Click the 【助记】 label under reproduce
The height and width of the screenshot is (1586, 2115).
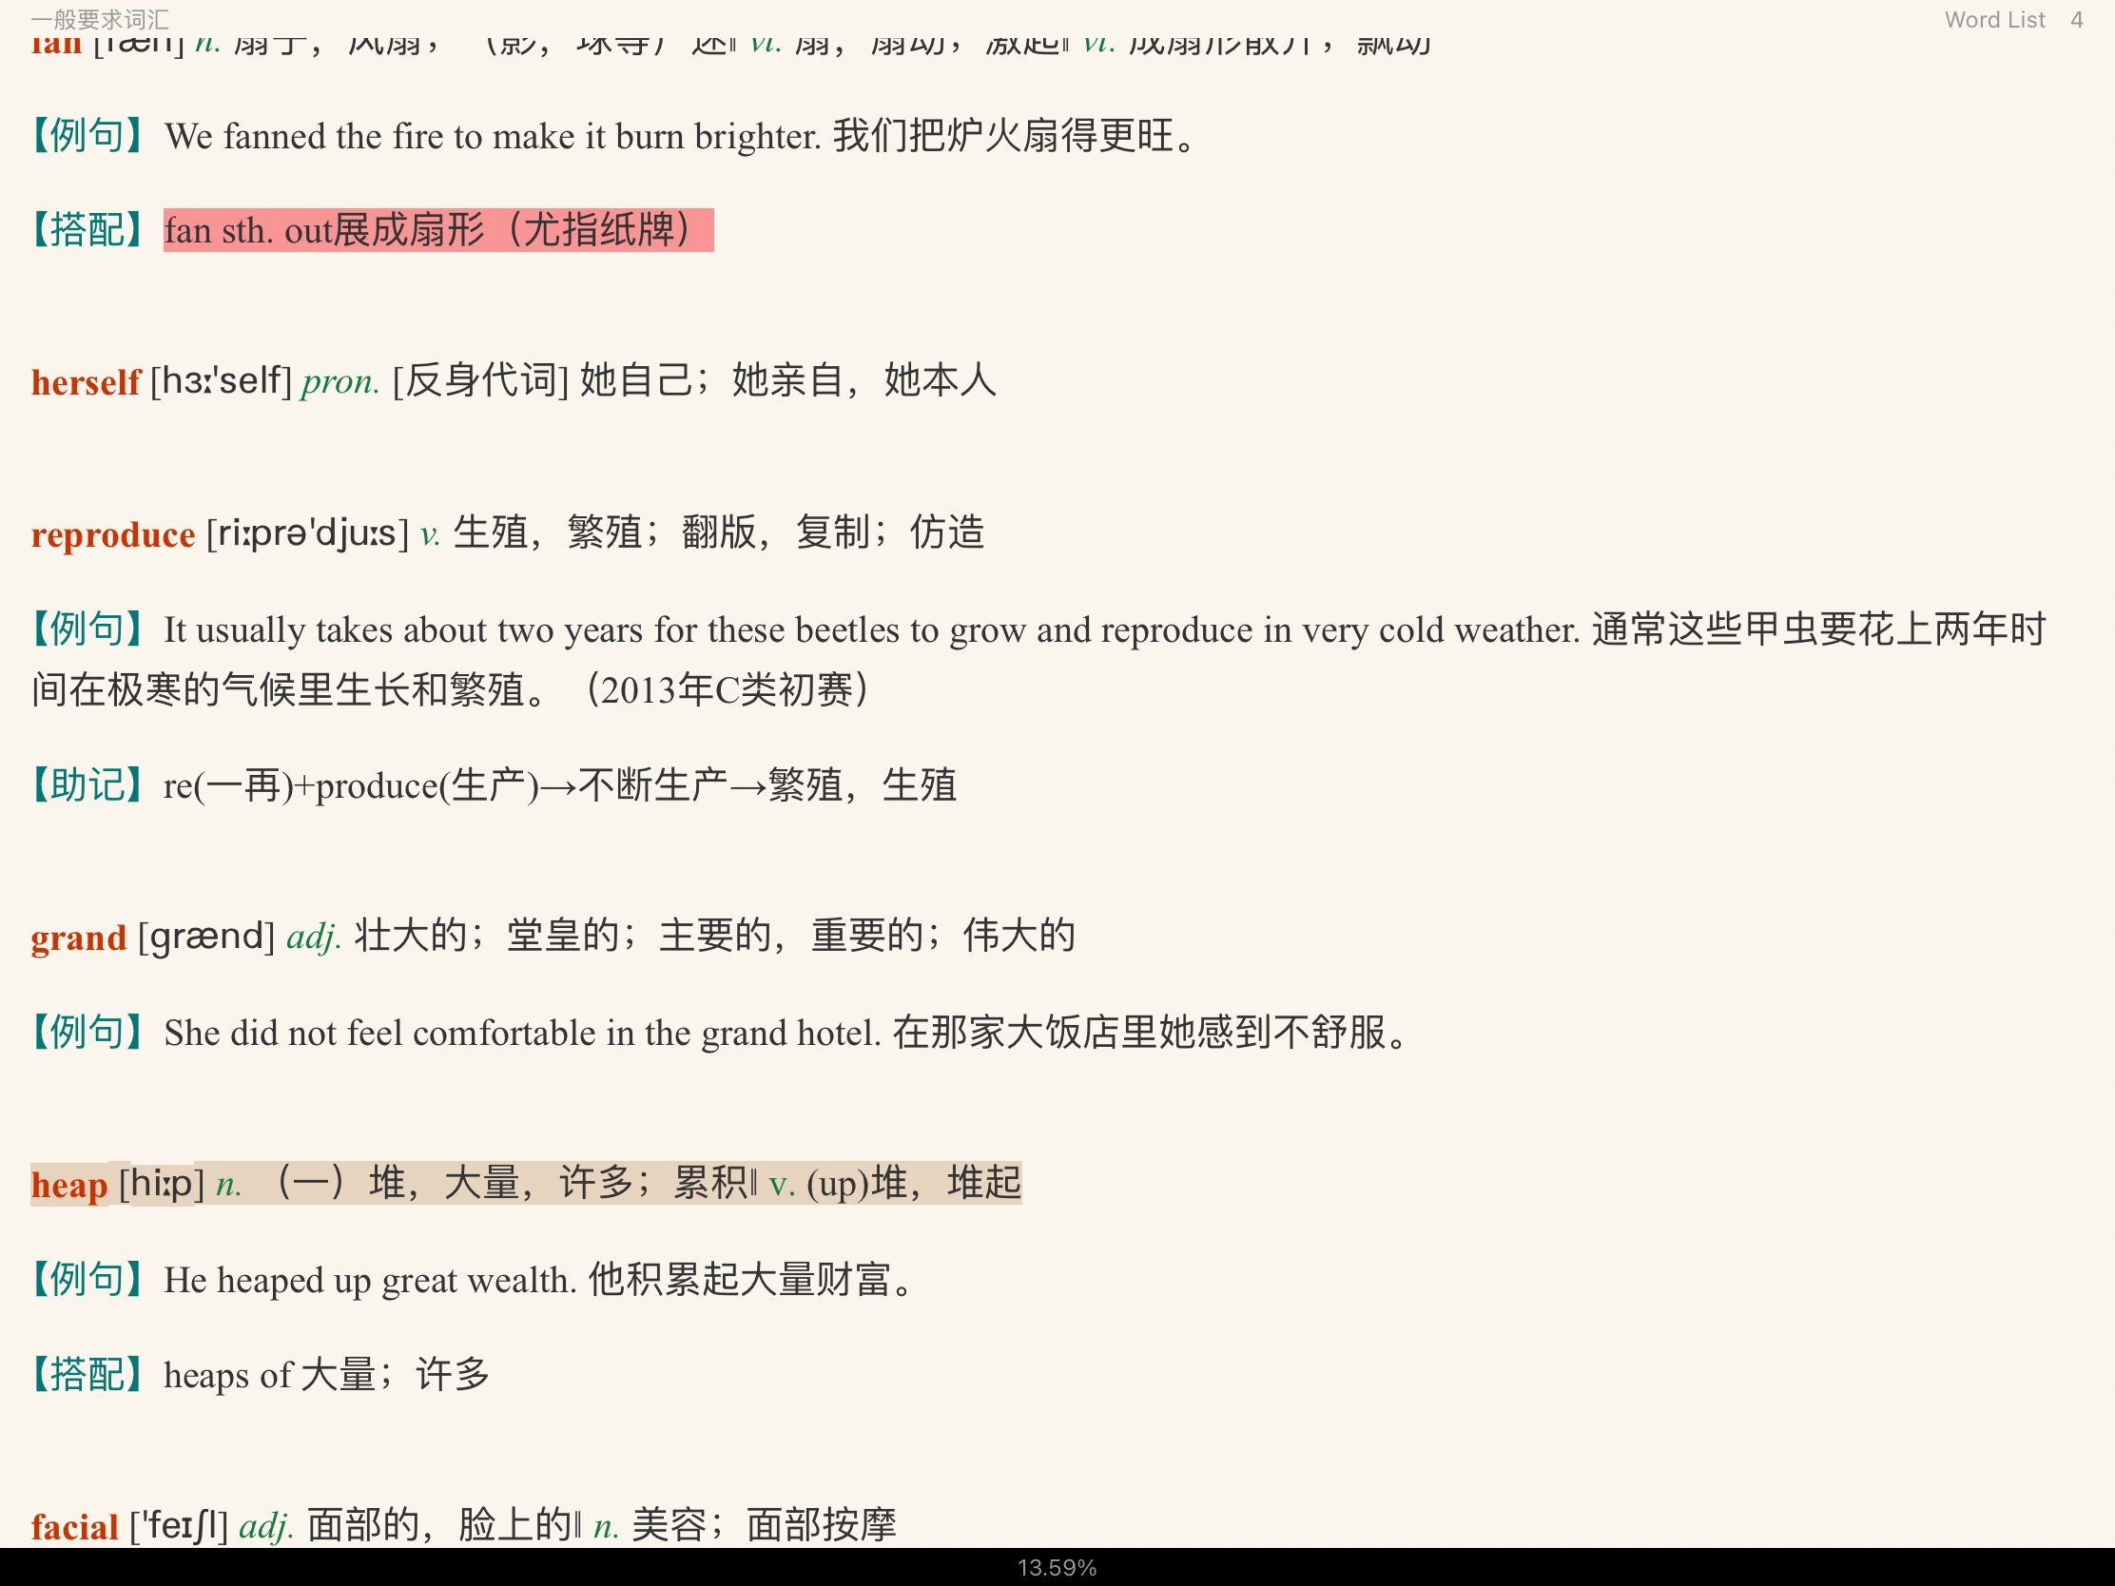click(87, 785)
